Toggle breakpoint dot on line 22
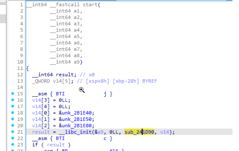 13,138
